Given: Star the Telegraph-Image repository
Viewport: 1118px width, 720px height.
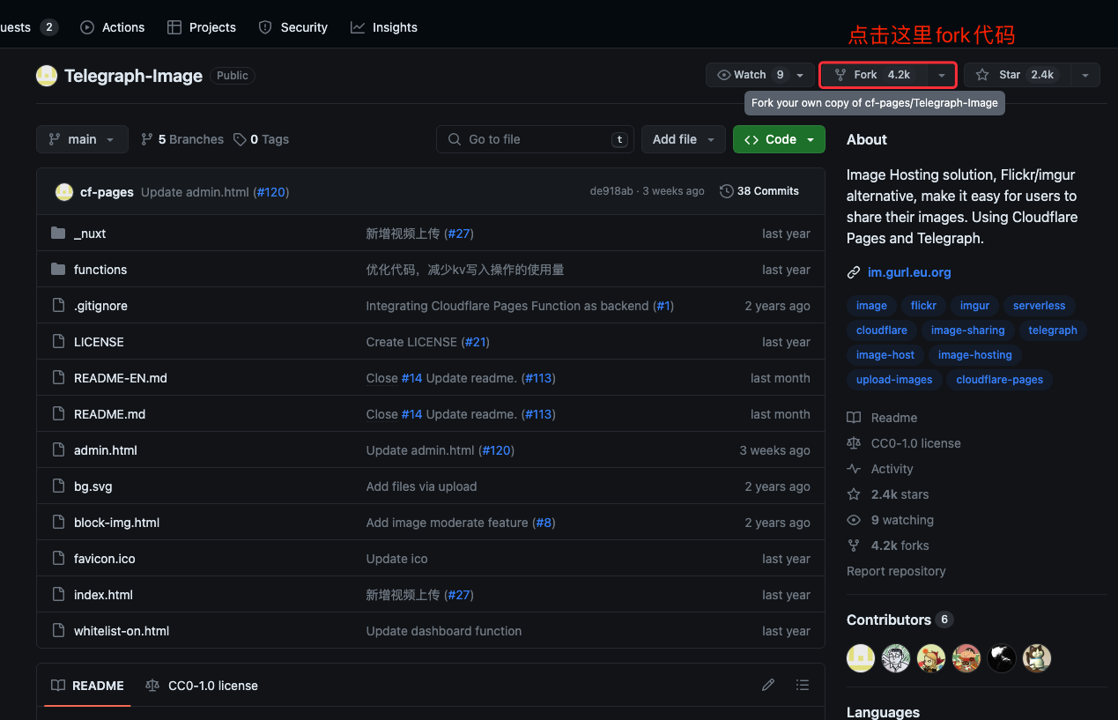Looking at the screenshot, I should [x=1017, y=75].
